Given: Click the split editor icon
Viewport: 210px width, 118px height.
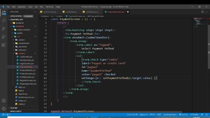Looking at the screenshot, I should coord(202,12).
